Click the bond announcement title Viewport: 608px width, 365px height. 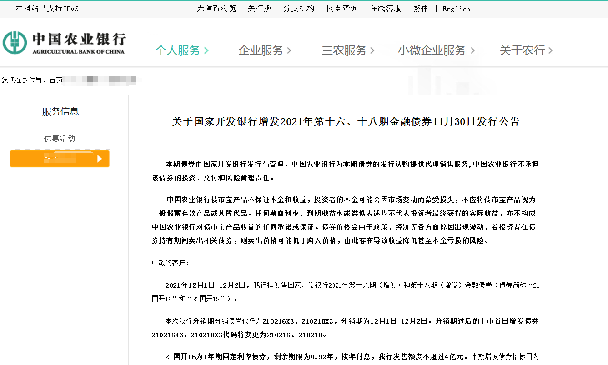[x=346, y=121]
